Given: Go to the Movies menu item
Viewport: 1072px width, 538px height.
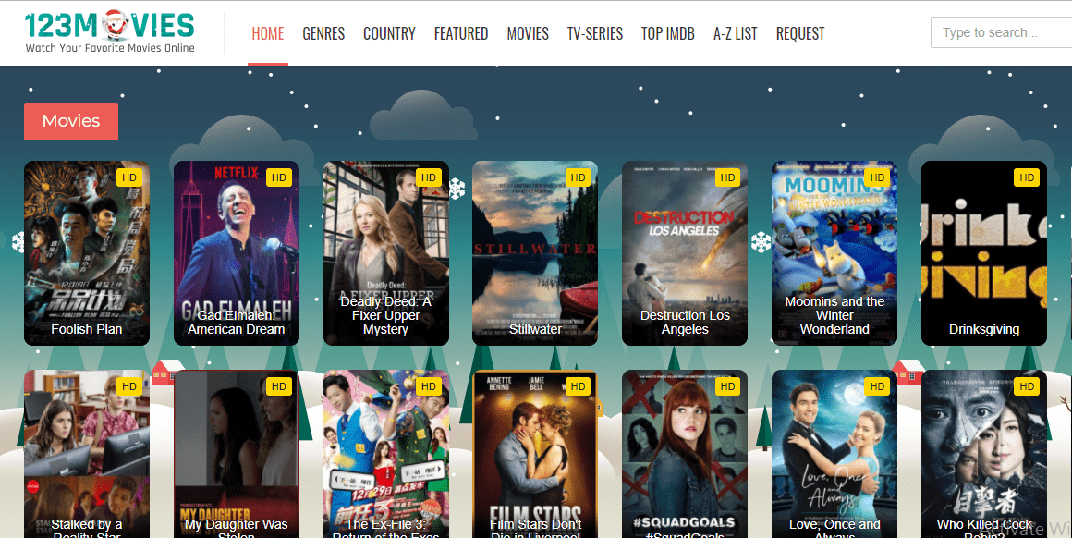Looking at the screenshot, I should (x=528, y=33).
